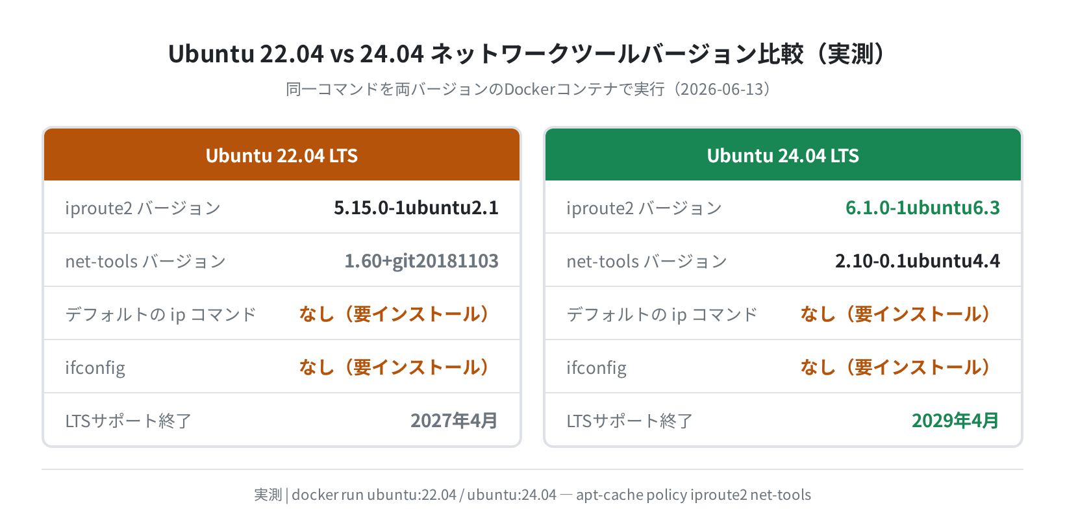
Task: Click 'ifconfig' label in Ubuntu 24.04 card
Action: [596, 368]
